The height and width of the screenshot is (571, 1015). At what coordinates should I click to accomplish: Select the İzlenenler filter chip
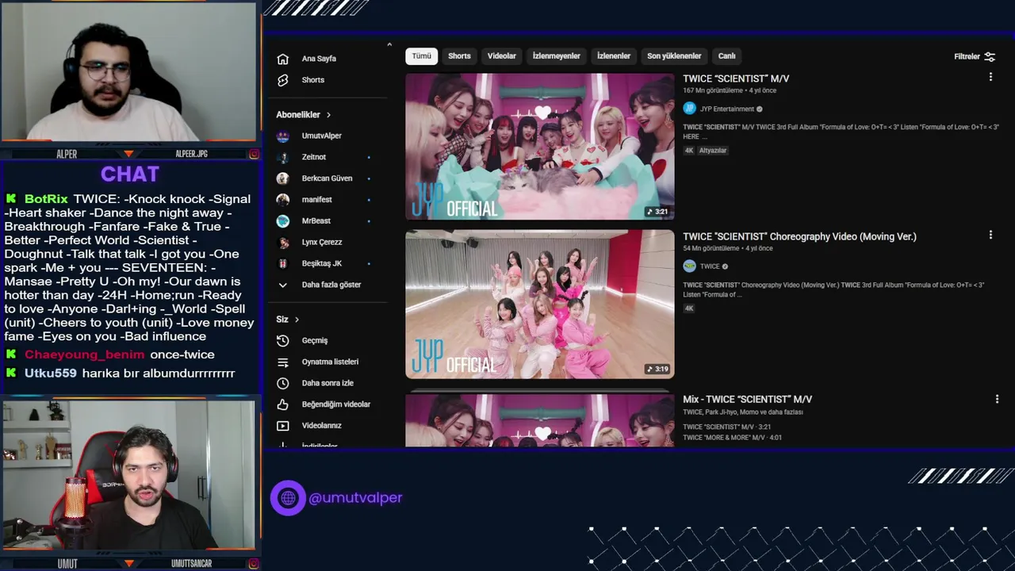click(x=614, y=56)
